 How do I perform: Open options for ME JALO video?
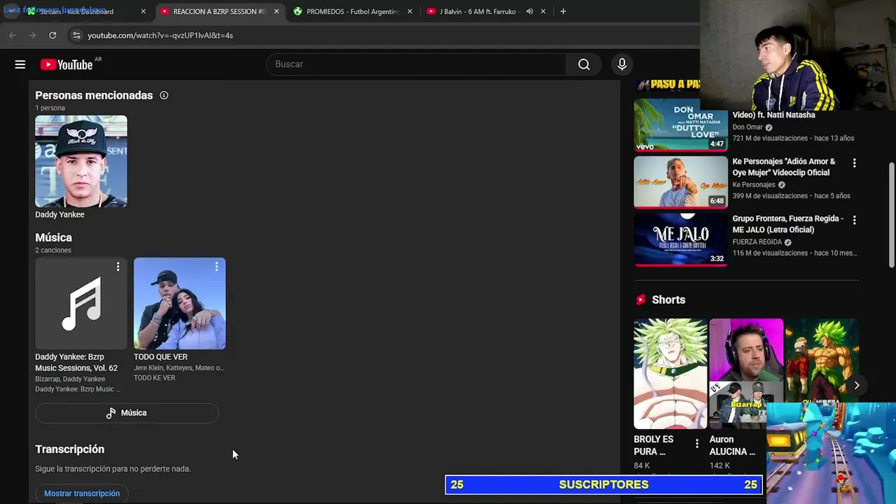pyautogui.click(x=854, y=220)
